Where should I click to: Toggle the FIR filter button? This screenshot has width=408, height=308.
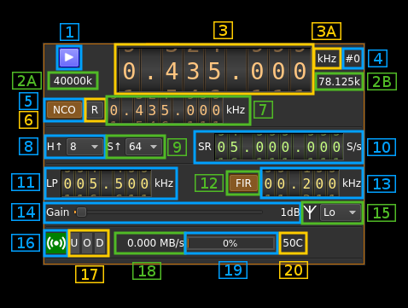tap(243, 183)
